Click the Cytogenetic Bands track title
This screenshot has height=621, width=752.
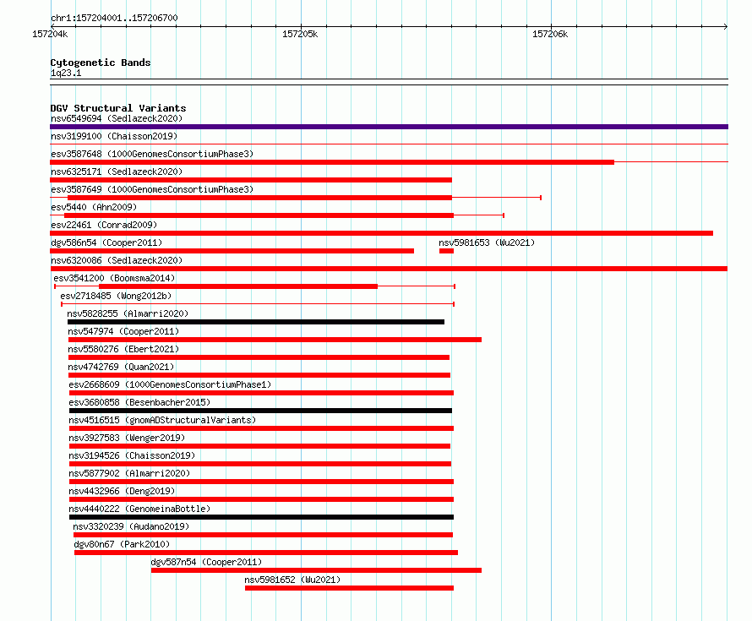tap(101, 63)
